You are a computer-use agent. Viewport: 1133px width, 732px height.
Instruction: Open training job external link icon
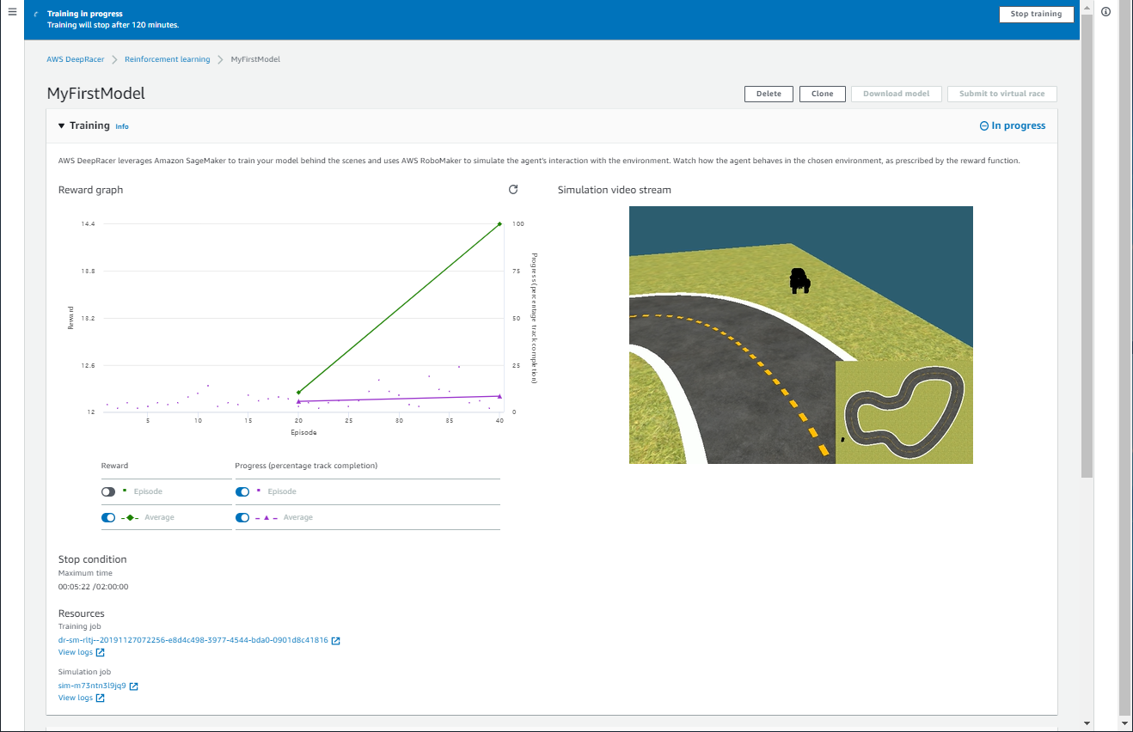pos(336,641)
